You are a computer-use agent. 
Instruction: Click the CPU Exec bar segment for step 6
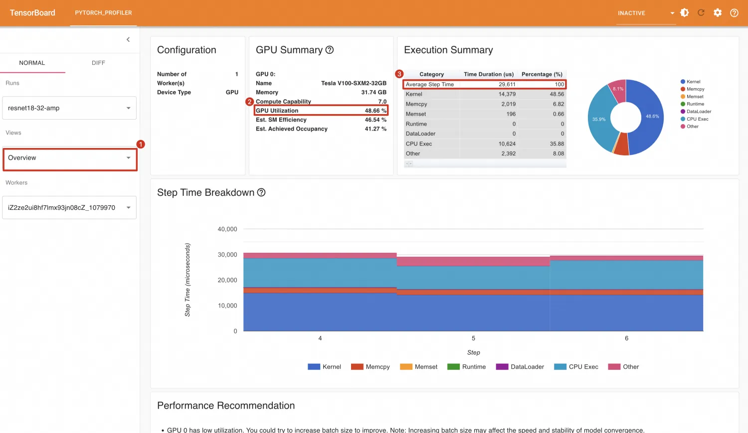pos(626,275)
